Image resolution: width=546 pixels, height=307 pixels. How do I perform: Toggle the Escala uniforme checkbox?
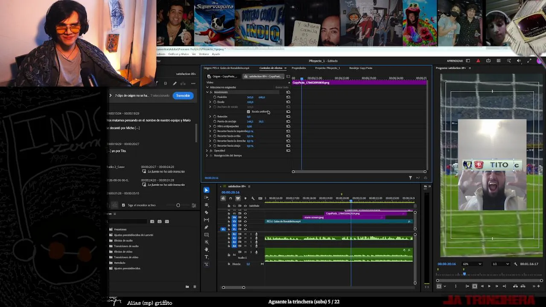coord(248,112)
